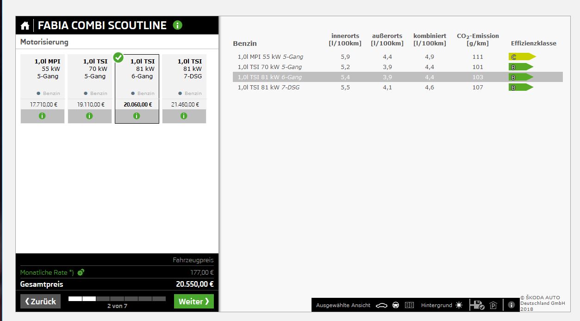Show info for 1,0l TSI 70 kW engine

[x=90, y=116]
